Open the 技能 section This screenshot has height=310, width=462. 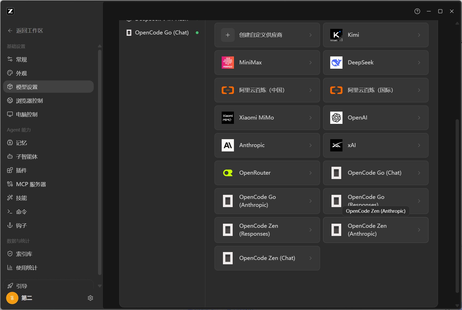pos(48,198)
